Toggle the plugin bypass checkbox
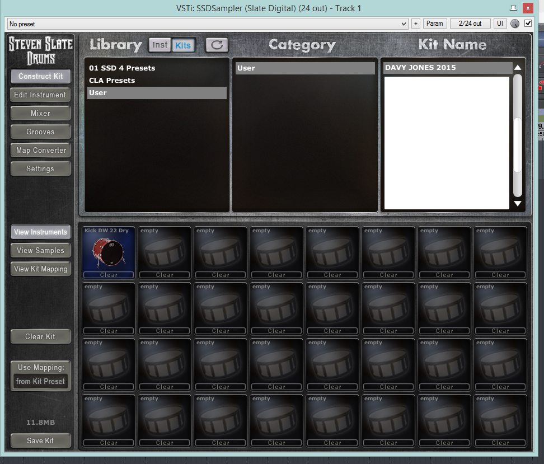The height and width of the screenshot is (464, 544). 528,24
